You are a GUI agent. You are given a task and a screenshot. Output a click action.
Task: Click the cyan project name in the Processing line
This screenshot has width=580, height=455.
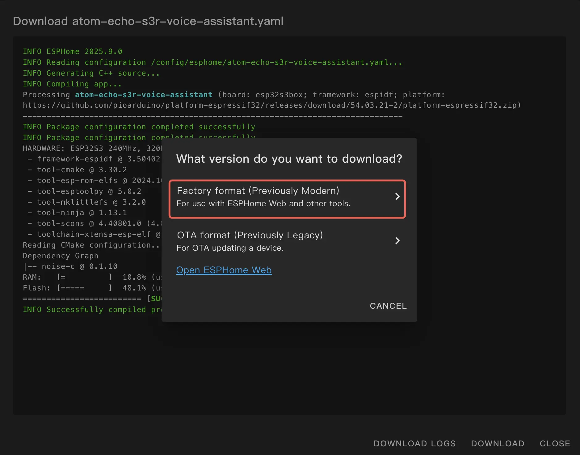pos(144,95)
